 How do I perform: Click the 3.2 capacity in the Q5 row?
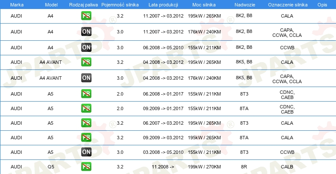coord(120,167)
